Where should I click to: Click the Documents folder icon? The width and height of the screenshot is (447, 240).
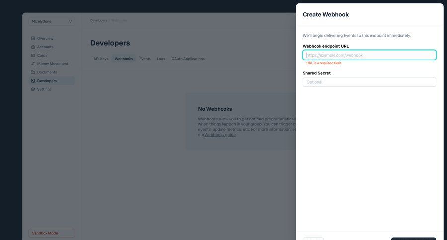[x=33, y=72]
